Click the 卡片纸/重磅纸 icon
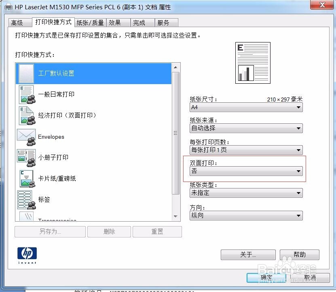The height and width of the screenshot is (292, 336). click(27, 179)
